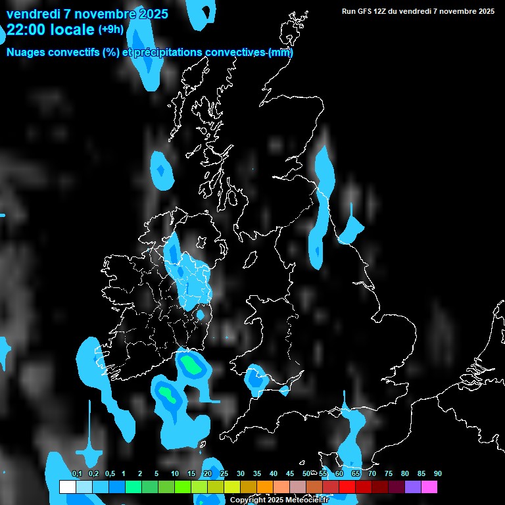Click the lime green swatch after 10
Image resolution: width=505 pixels, height=505 pixels.
click(182, 487)
